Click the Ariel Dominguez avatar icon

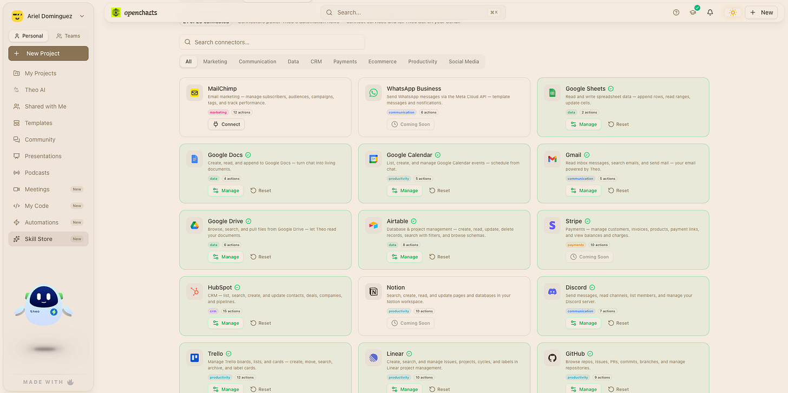click(17, 16)
